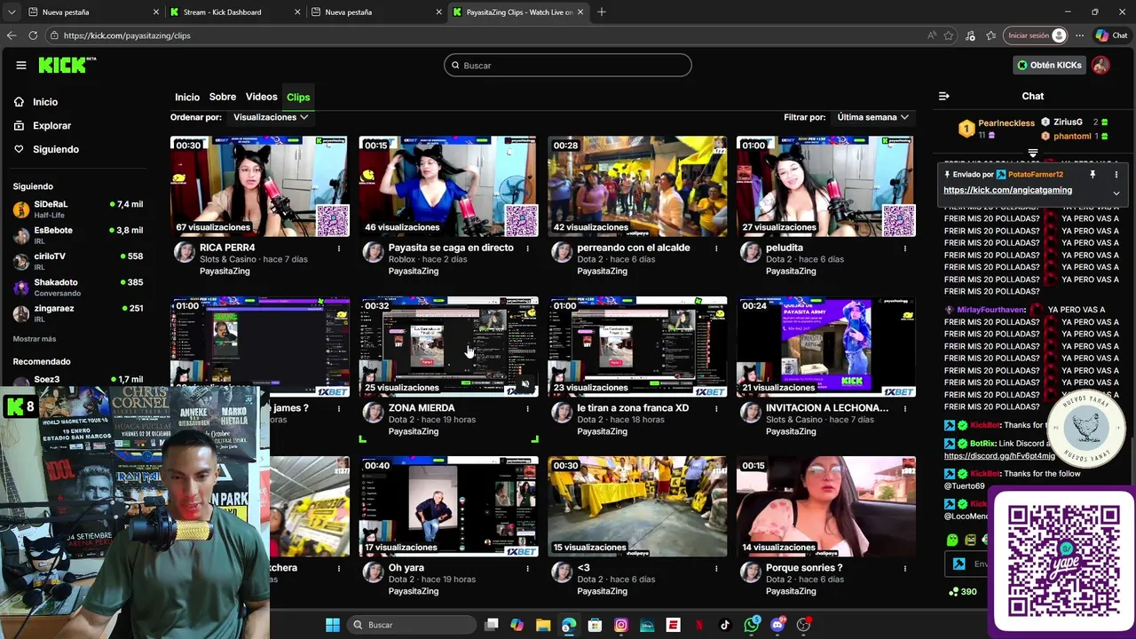Play the perreando con el alcalde thumbnail
Viewport: 1136px width, 639px height.
[x=637, y=186]
